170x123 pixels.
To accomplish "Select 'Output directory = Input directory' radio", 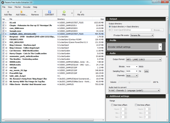I will click(110, 27).
